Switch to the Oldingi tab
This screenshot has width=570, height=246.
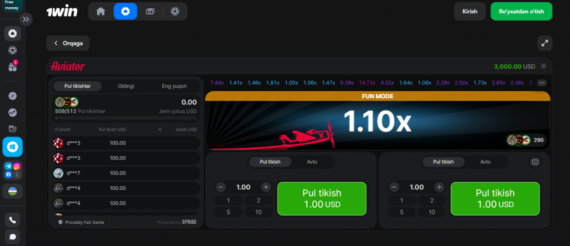pyautogui.click(x=126, y=86)
